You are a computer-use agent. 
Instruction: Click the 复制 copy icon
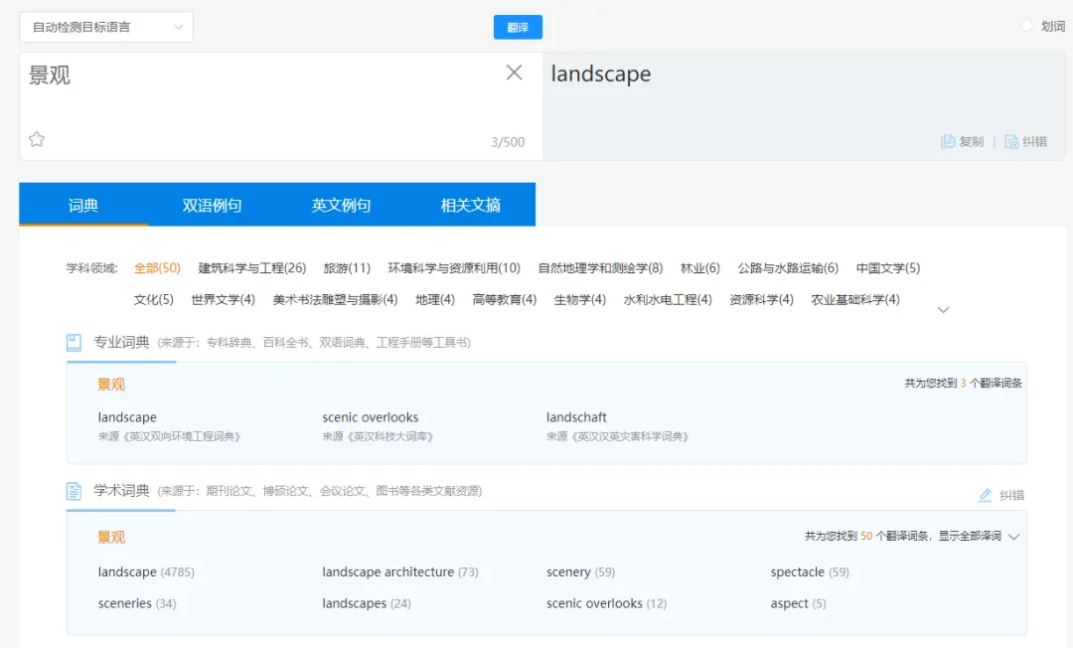coord(948,142)
